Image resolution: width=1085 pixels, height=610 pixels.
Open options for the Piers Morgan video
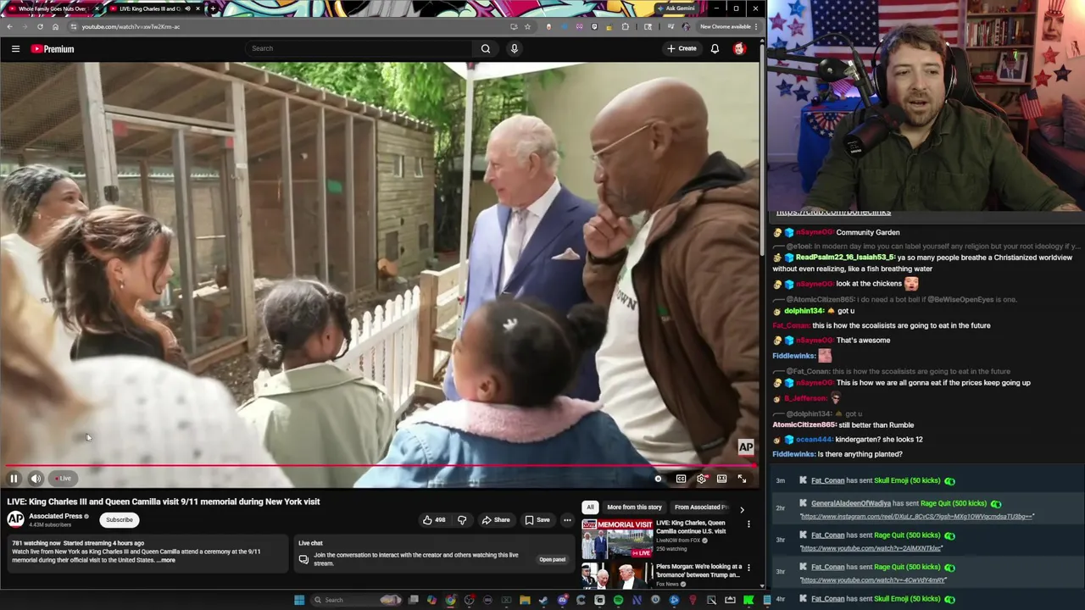click(x=748, y=567)
